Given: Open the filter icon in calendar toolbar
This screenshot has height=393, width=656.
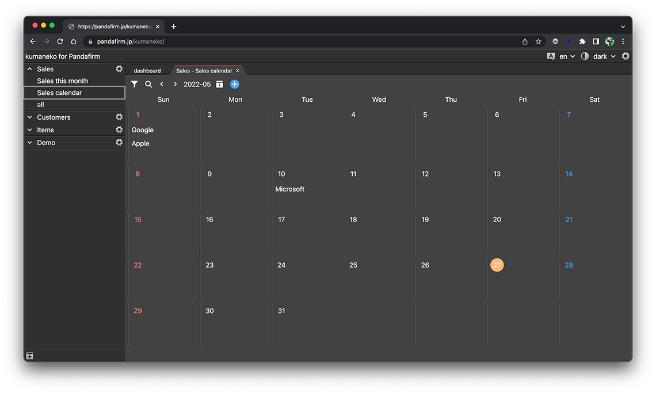Looking at the screenshot, I should pyautogui.click(x=134, y=84).
